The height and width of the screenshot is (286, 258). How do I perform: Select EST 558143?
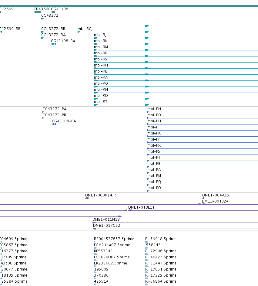point(153,245)
